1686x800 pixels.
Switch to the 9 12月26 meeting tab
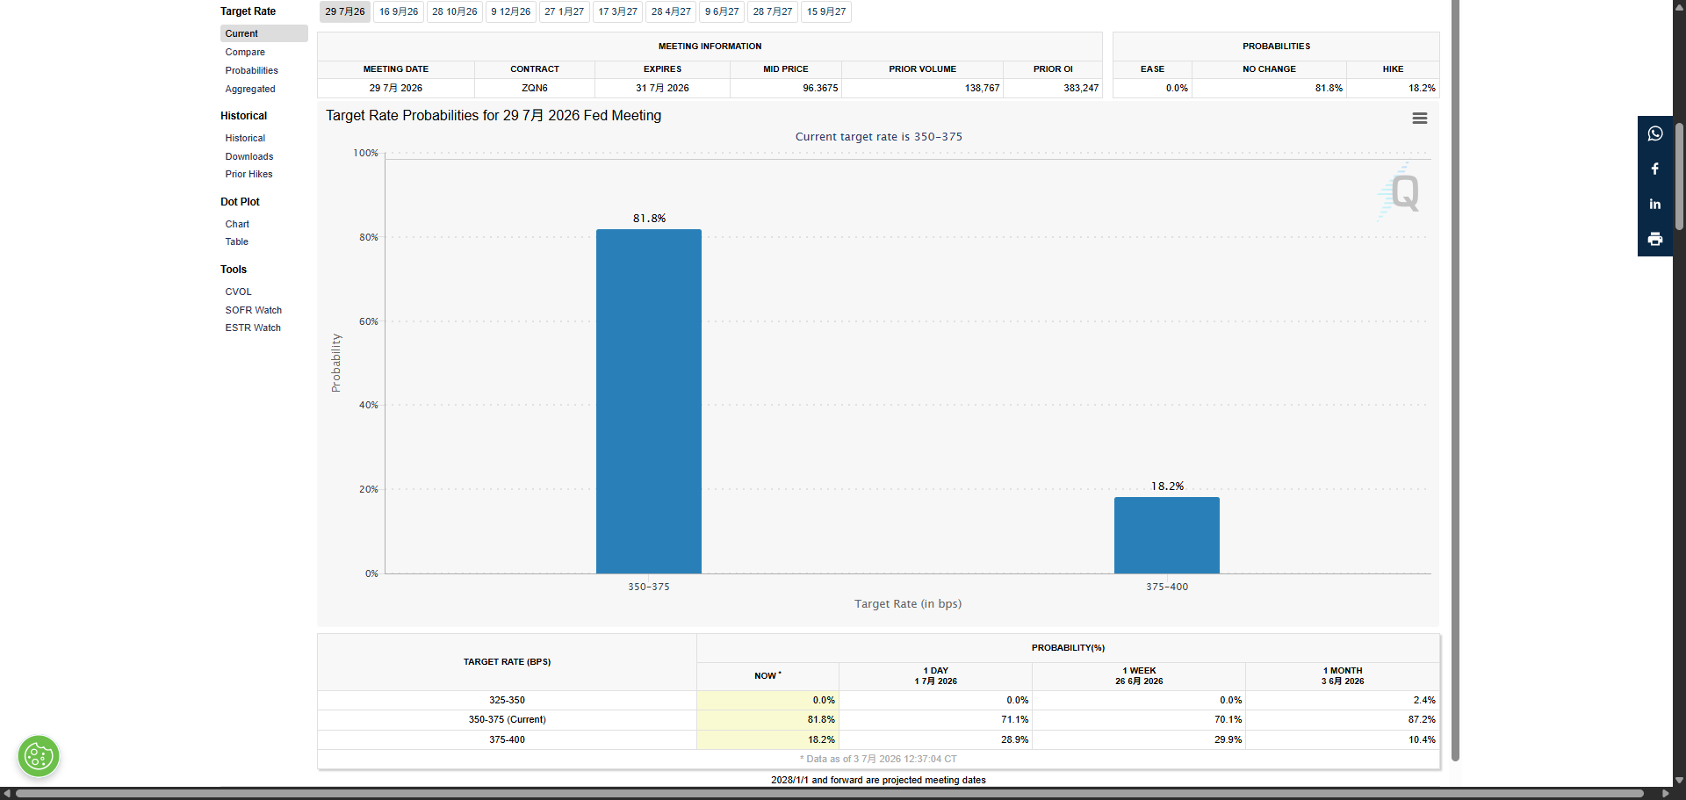click(511, 12)
